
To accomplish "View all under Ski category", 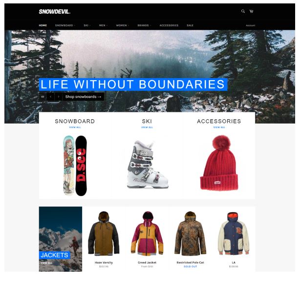I will pyautogui.click(x=147, y=127).
